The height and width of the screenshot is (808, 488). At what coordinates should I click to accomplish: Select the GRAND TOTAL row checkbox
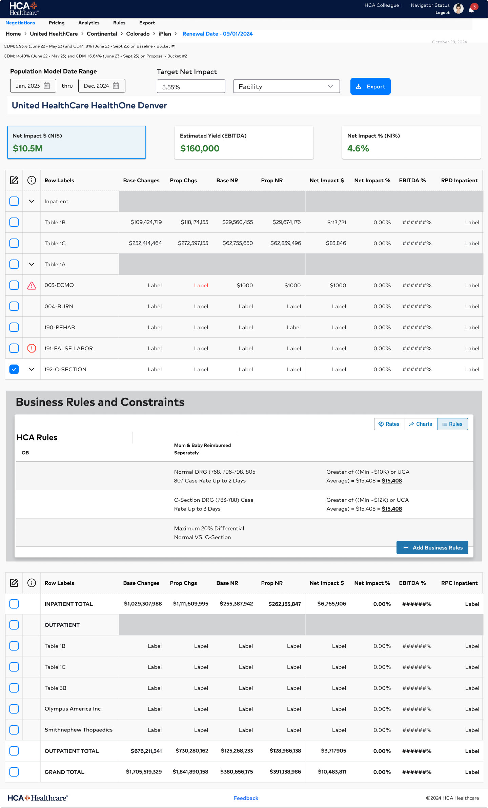[14, 772]
